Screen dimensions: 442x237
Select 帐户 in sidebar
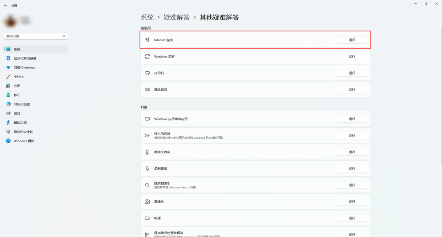coord(36,95)
